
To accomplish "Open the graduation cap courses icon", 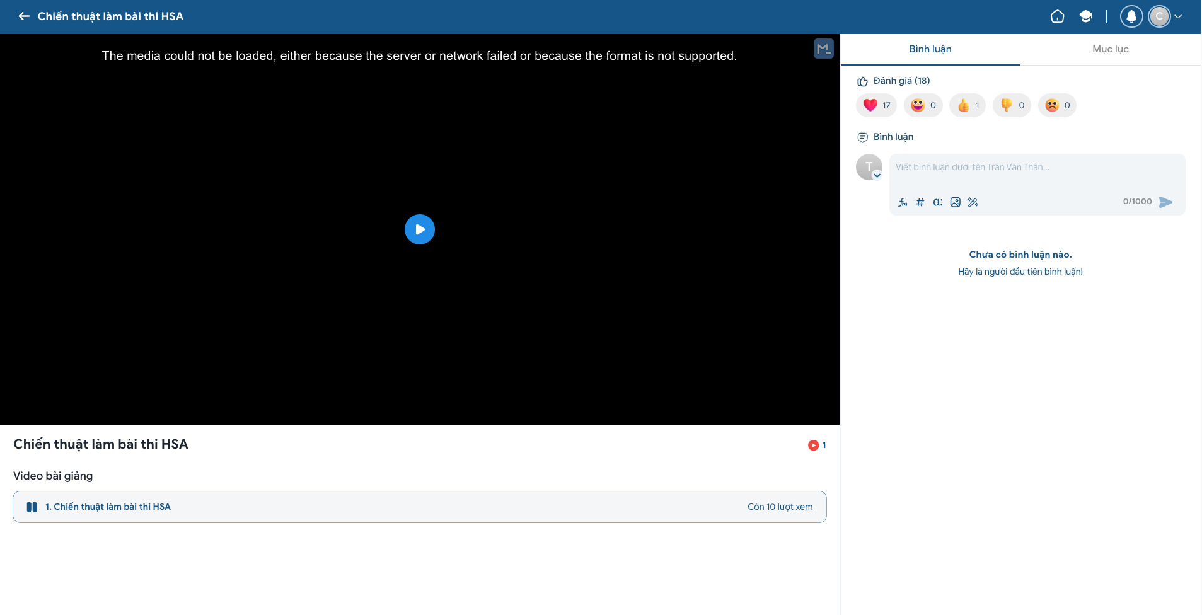I will tap(1085, 16).
